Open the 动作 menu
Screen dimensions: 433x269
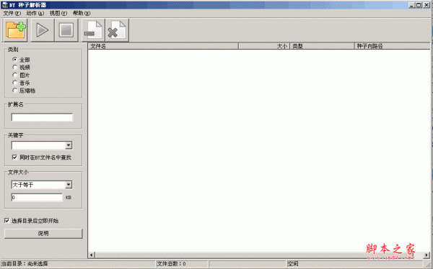coord(35,13)
